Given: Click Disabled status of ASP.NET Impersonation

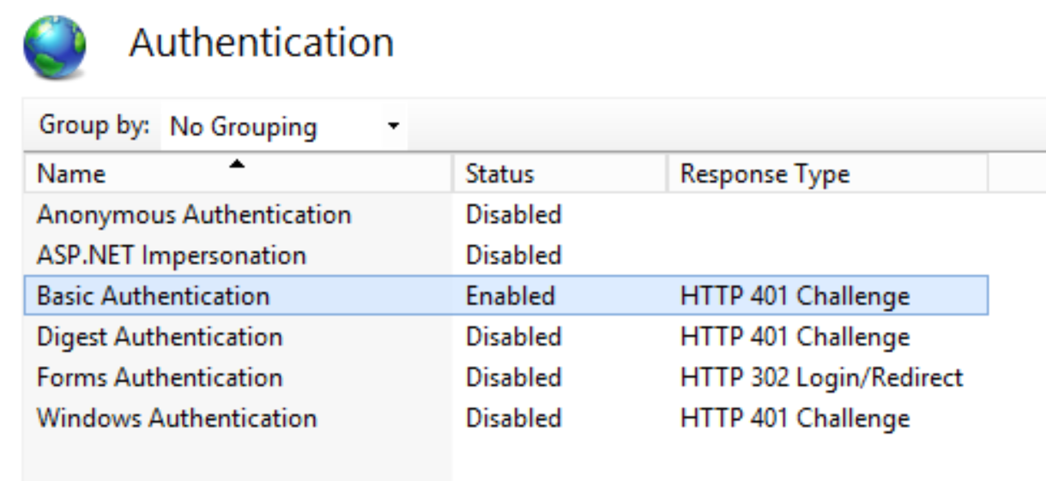Looking at the screenshot, I should click(513, 256).
